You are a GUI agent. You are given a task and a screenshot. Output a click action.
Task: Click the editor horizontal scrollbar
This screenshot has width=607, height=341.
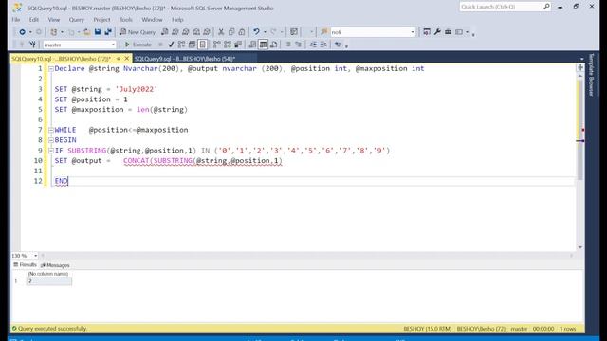[306, 256]
